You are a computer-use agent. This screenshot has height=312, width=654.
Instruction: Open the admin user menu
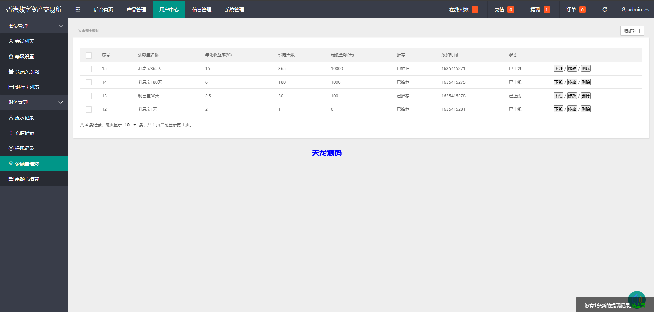coord(635,10)
